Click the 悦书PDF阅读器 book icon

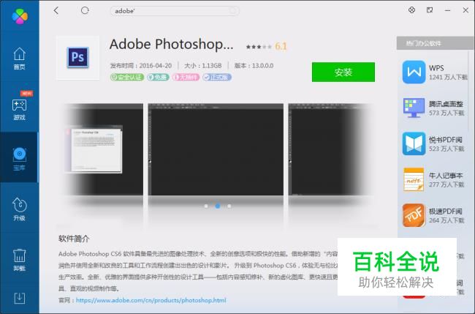pyautogui.click(x=414, y=143)
